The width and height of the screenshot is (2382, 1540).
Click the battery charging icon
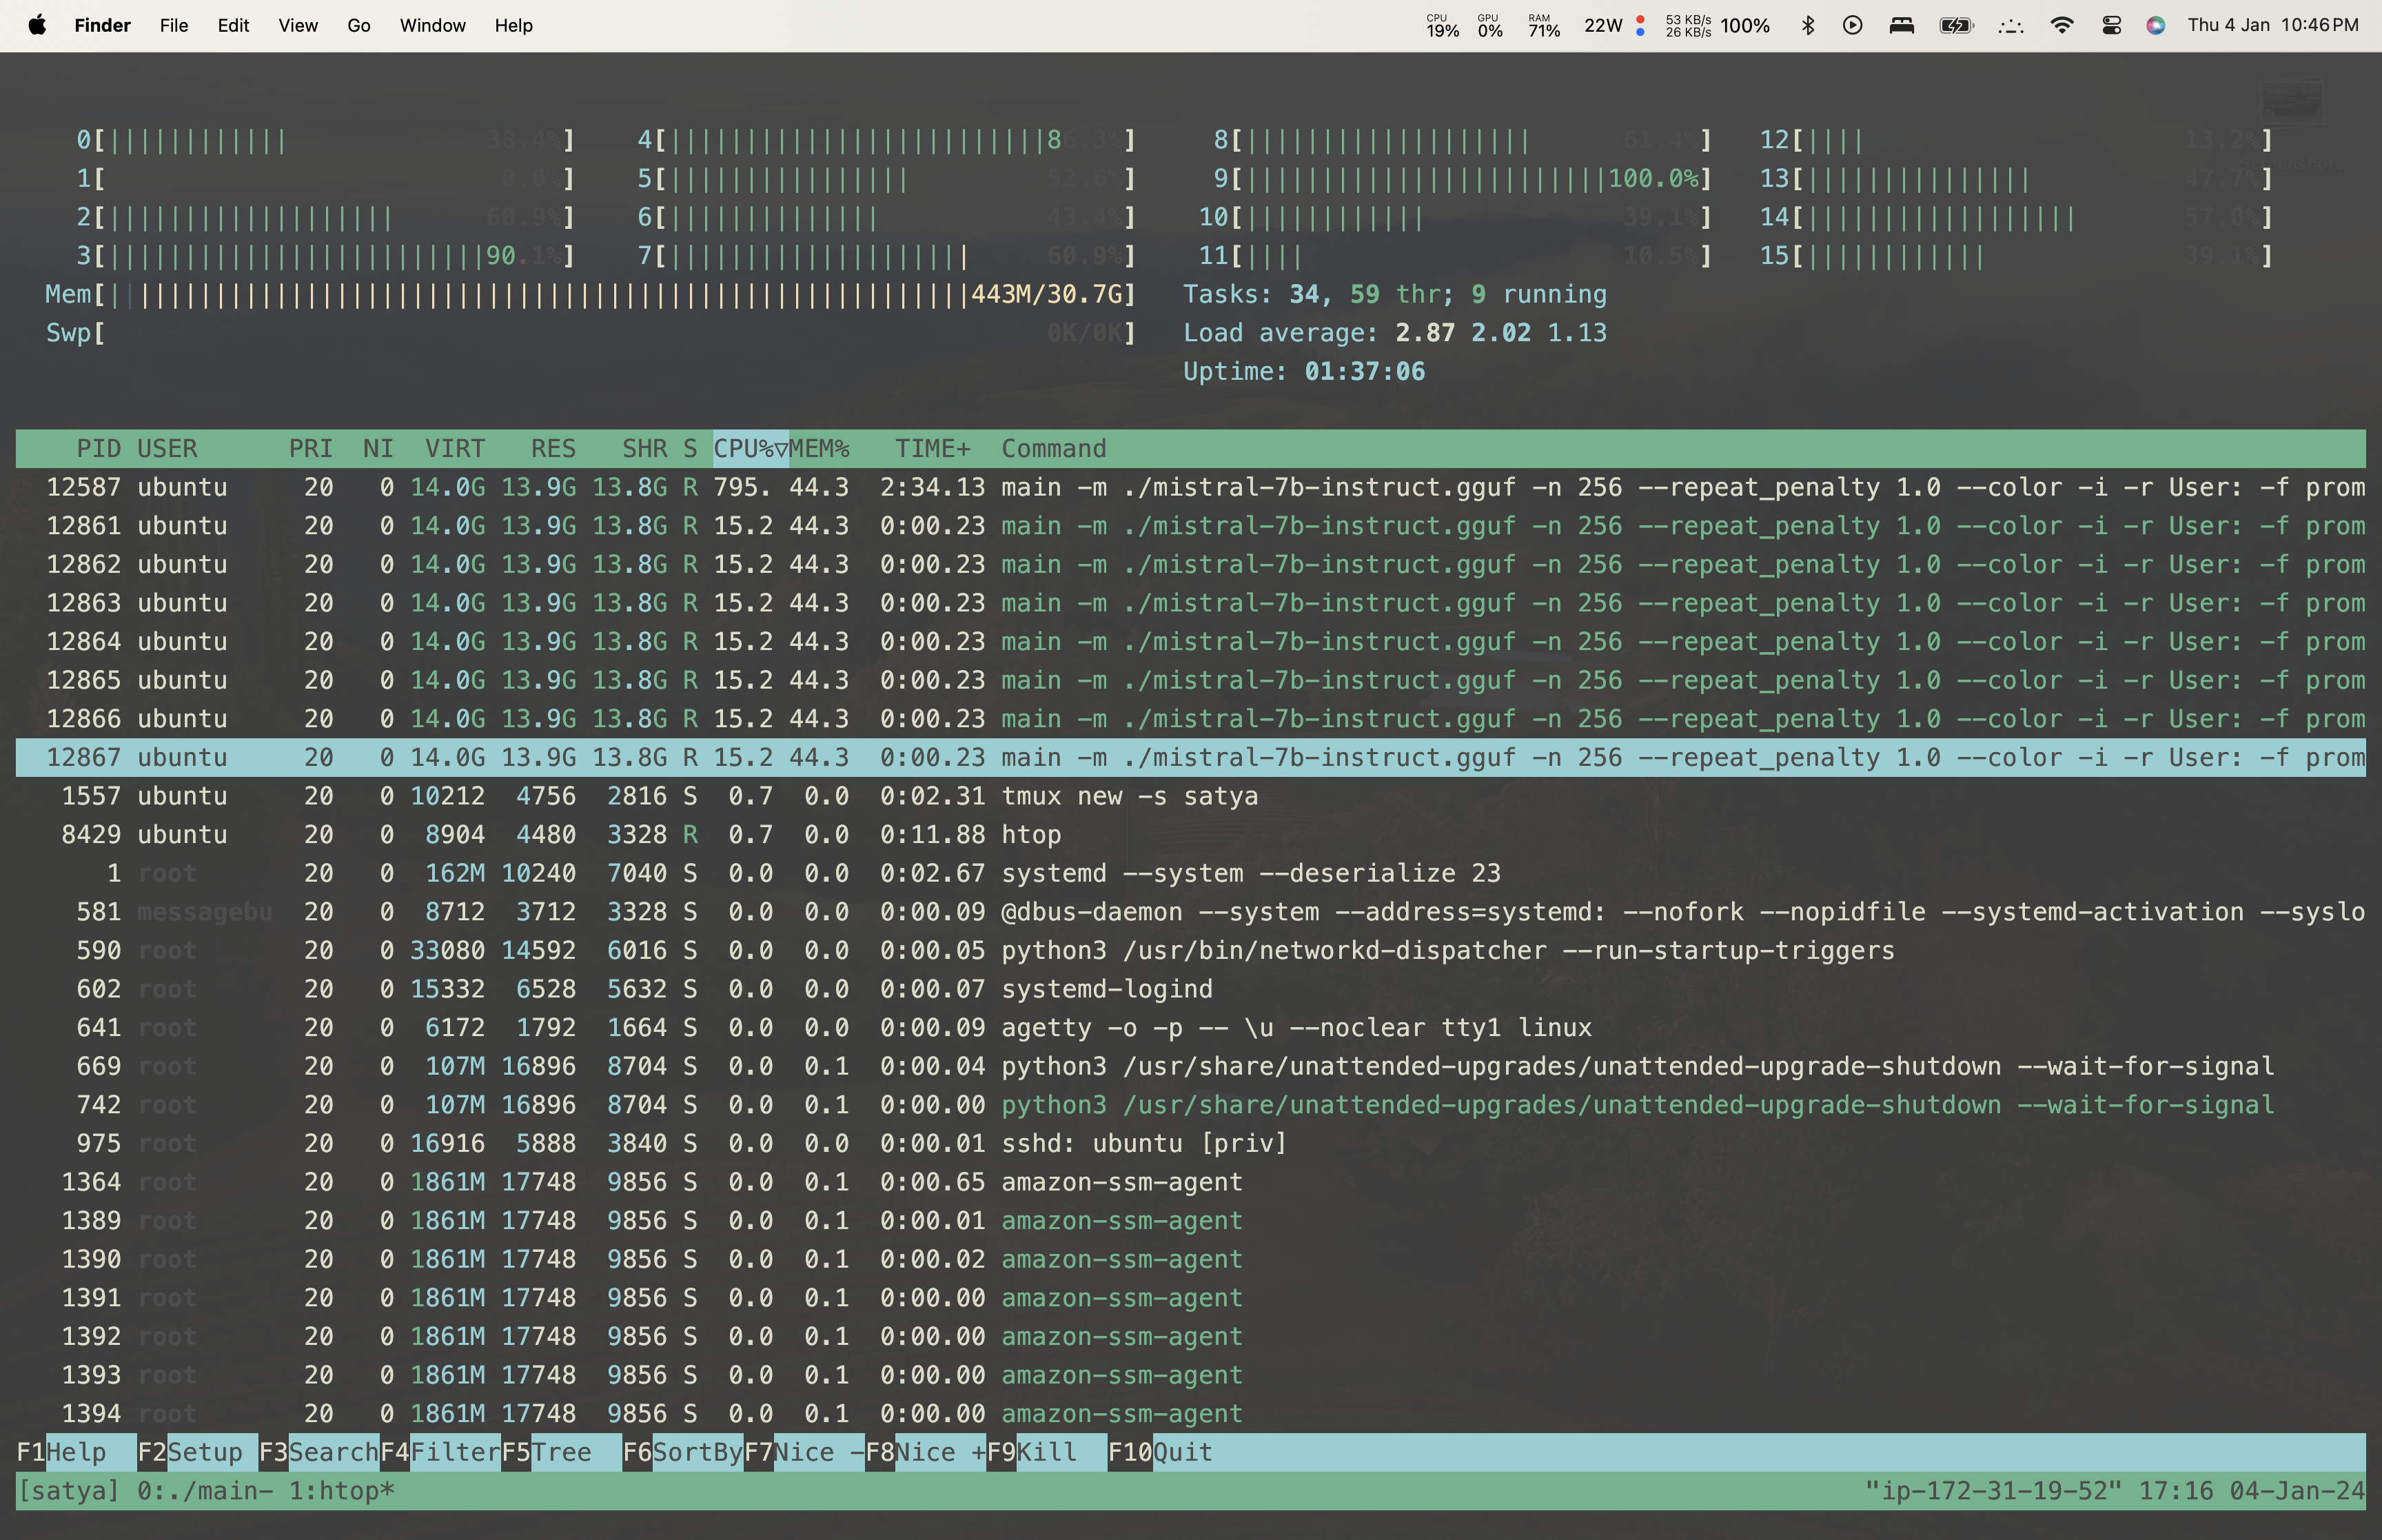1955,25
